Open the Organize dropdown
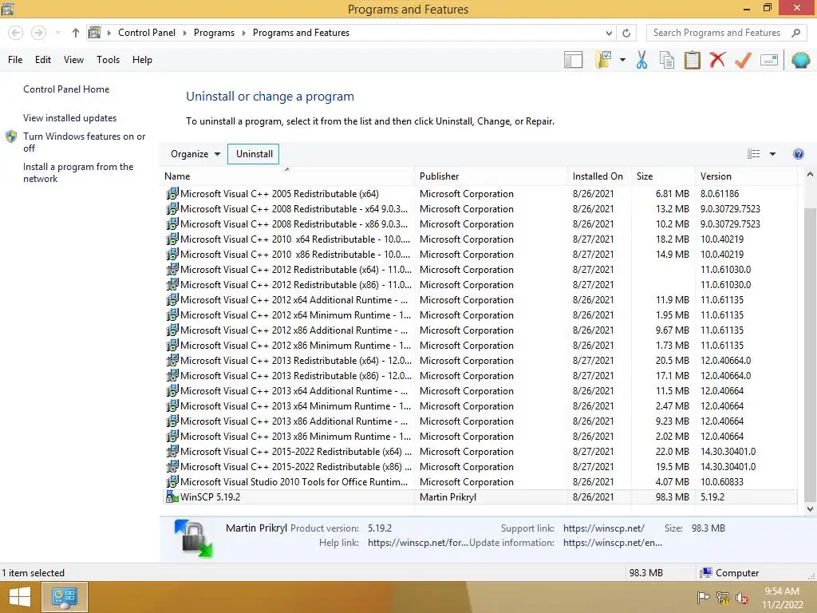 click(x=195, y=154)
